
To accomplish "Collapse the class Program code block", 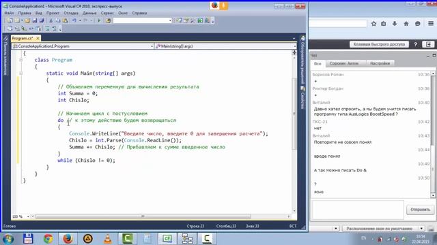I will [21, 60].
